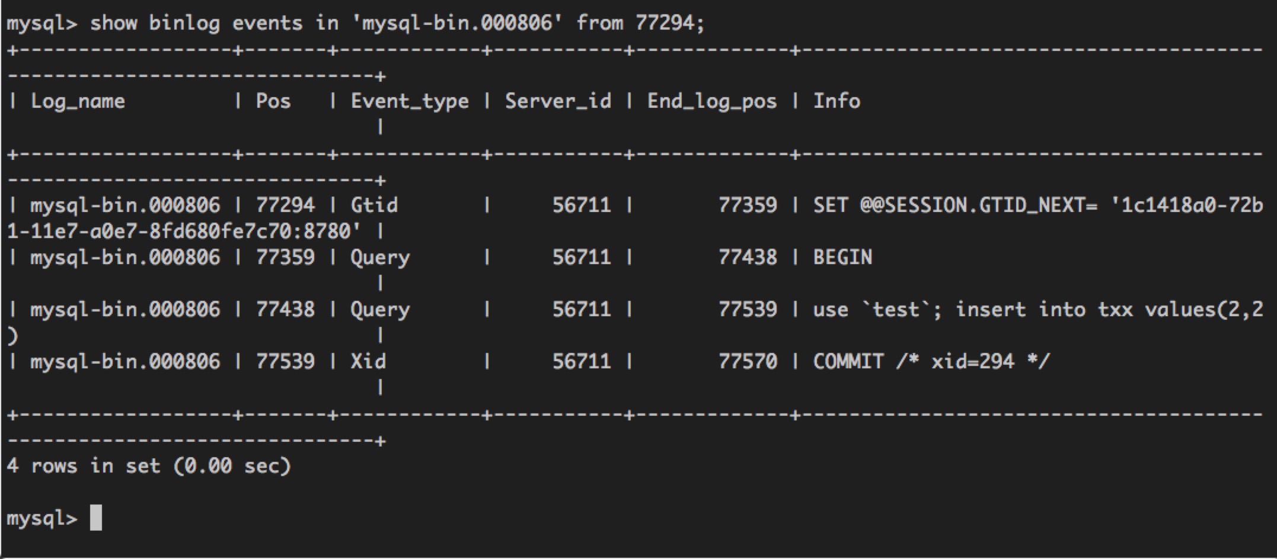Click the COMMIT xid=294 info text
Viewport: 1277px width, 559px height.
931,362
